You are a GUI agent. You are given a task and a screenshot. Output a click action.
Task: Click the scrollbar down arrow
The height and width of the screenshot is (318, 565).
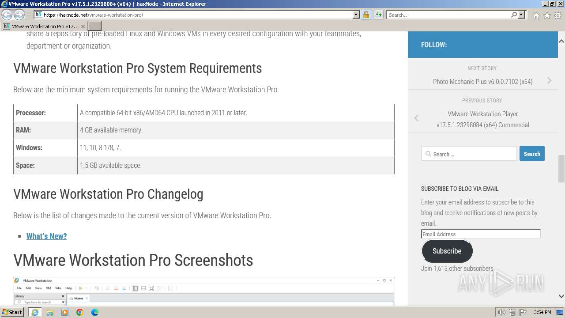[561, 296]
